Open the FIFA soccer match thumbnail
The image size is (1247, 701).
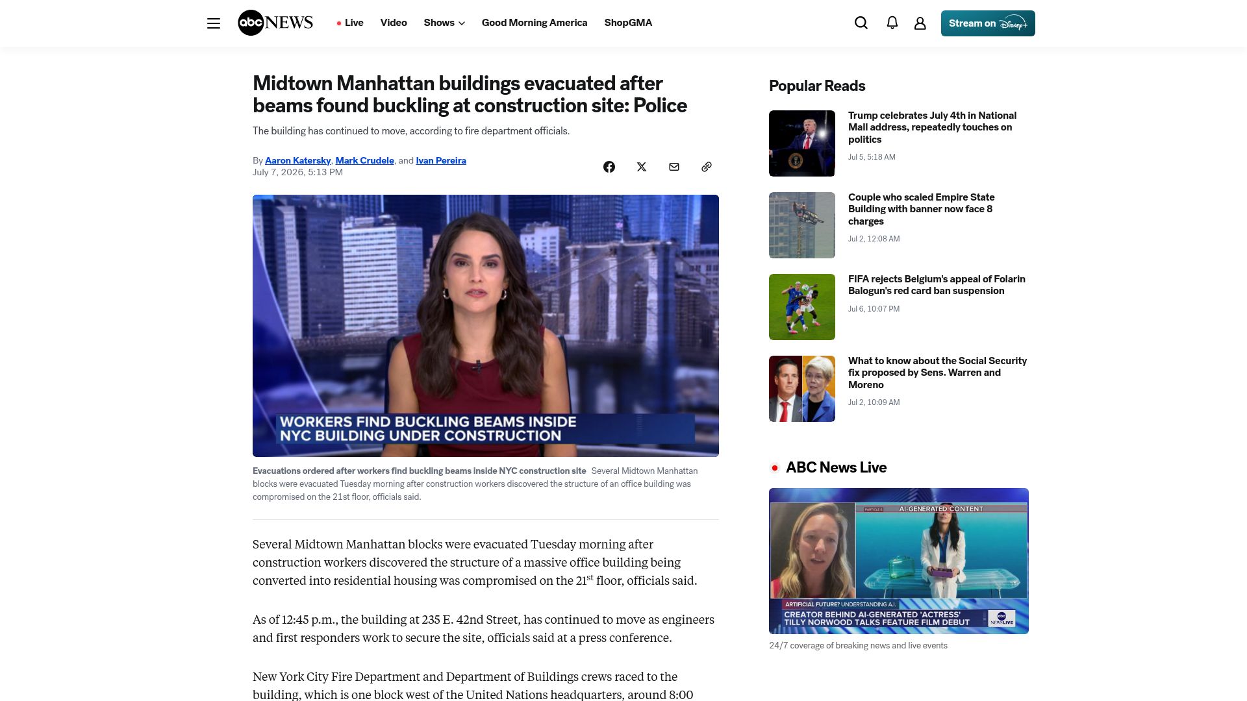[x=802, y=307]
